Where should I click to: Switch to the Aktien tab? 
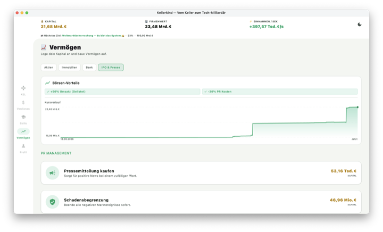48,68
